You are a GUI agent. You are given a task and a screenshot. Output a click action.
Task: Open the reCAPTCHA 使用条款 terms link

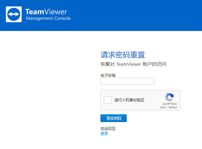pos(173,108)
